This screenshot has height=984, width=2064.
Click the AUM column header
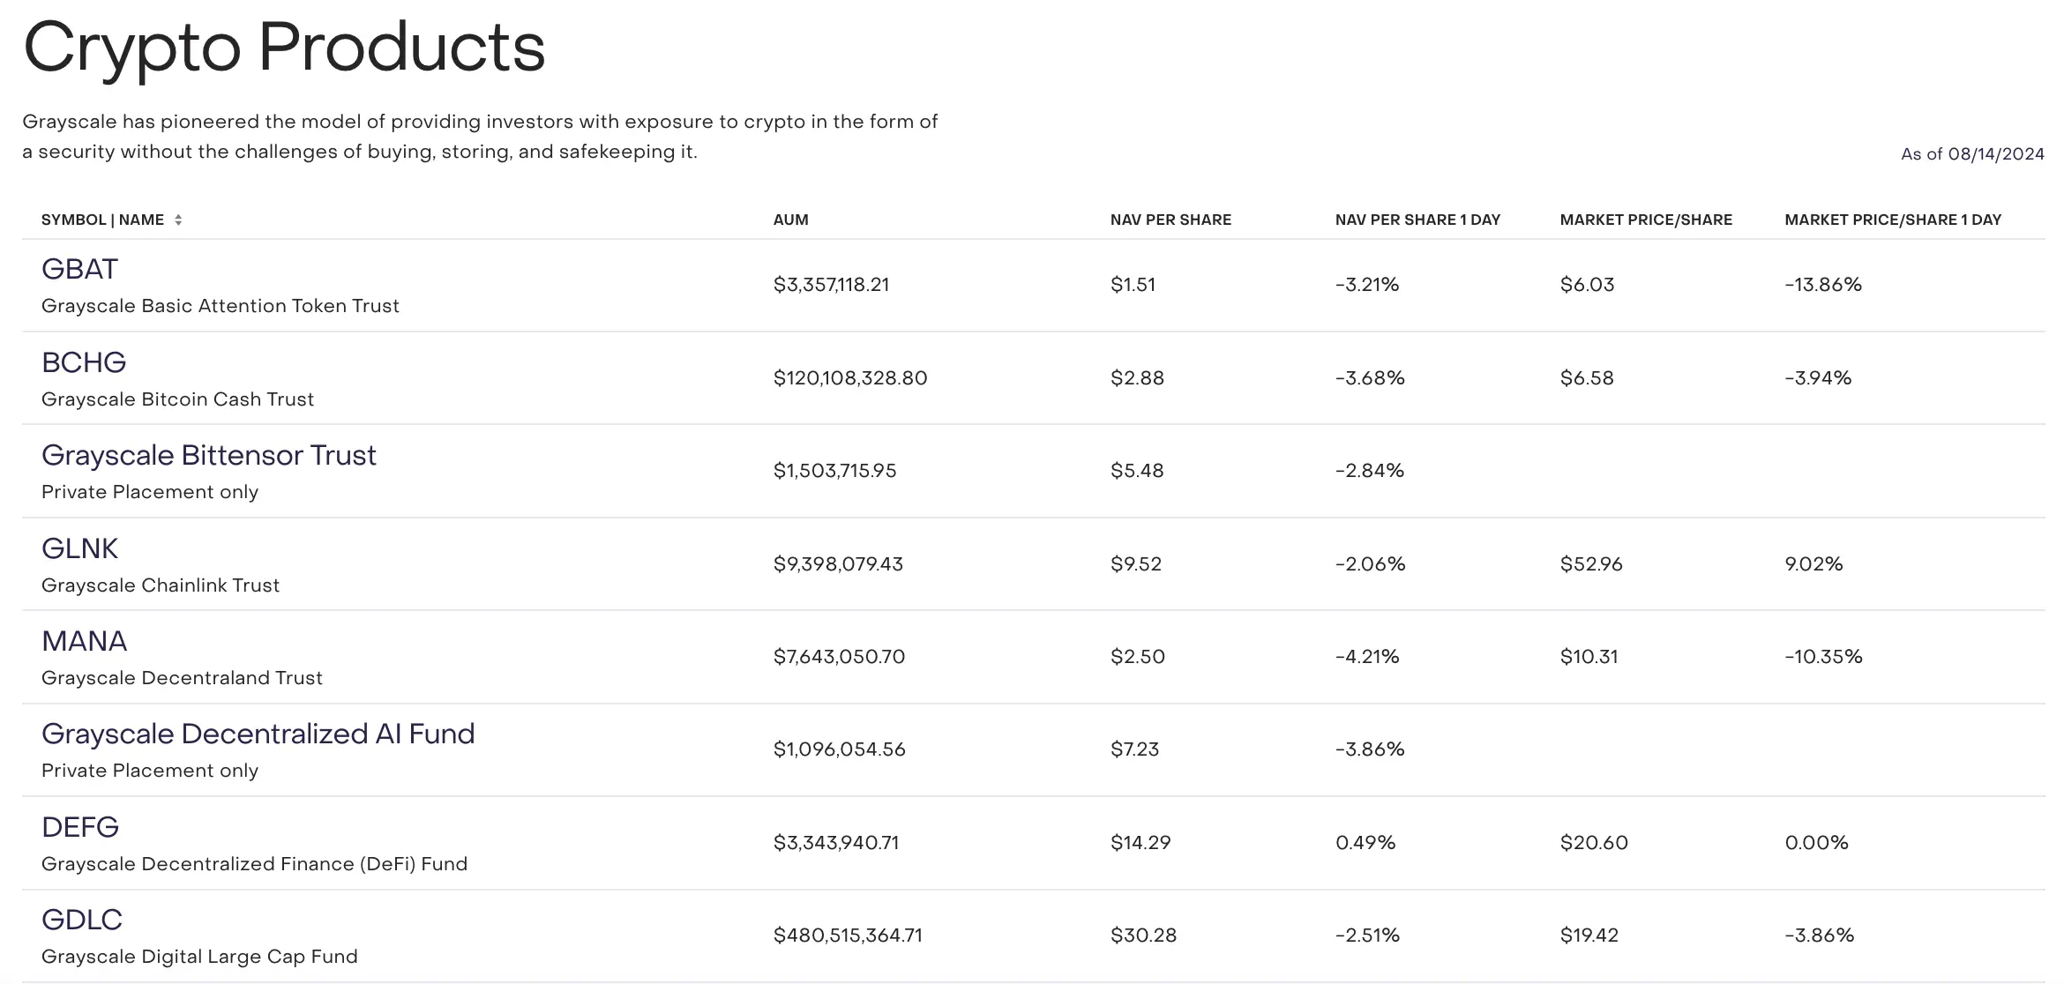tap(790, 220)
